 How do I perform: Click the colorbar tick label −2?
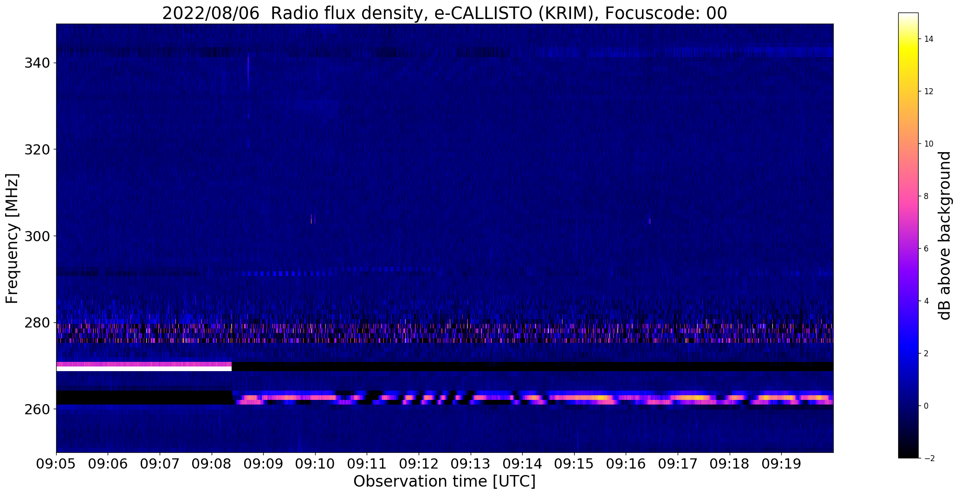(x=929, y=458)
